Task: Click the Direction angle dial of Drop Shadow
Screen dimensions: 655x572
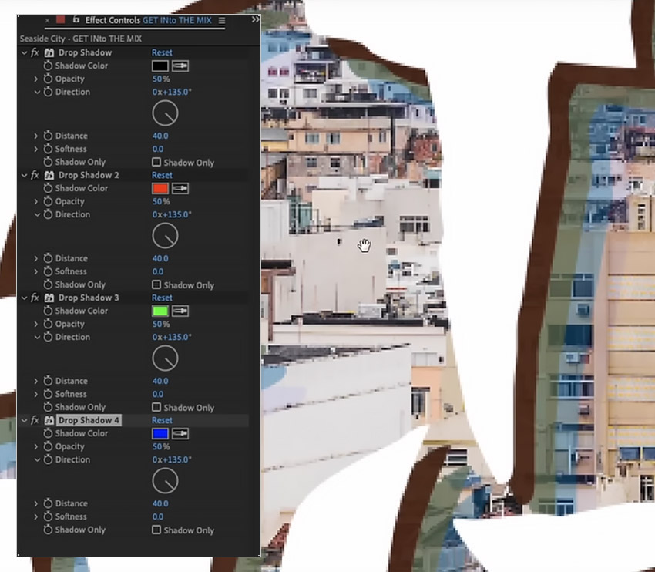Action: click(165, 113)
